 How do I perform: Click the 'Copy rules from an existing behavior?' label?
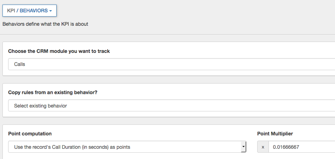pyautogui.click(x=53, y=92)
